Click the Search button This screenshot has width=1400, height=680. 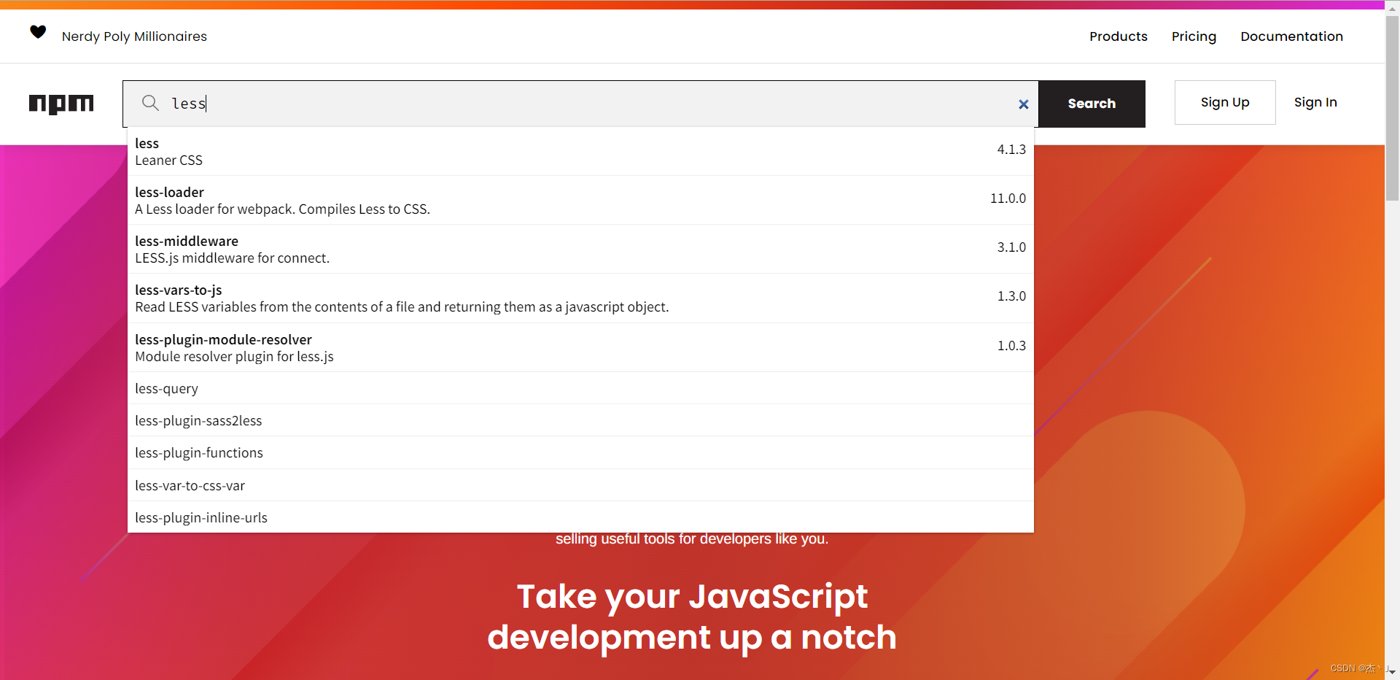[x=1092, y=103]
